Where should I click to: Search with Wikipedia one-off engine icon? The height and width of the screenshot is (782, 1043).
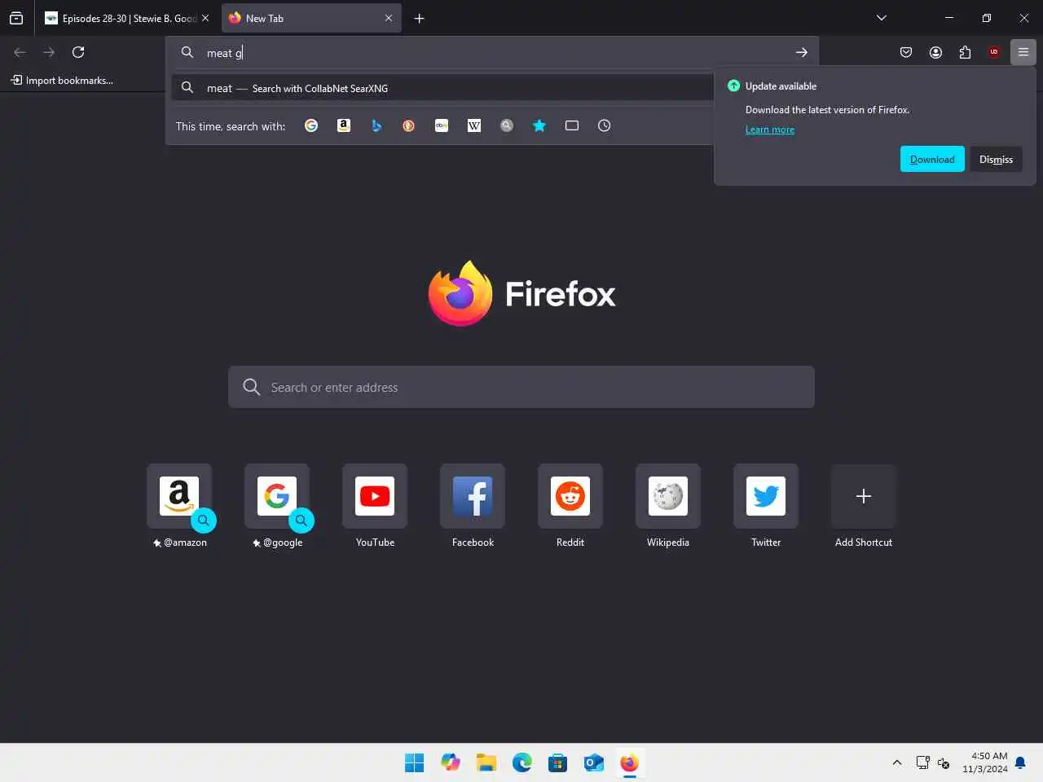pyautogui.click(x=474, y=125)
